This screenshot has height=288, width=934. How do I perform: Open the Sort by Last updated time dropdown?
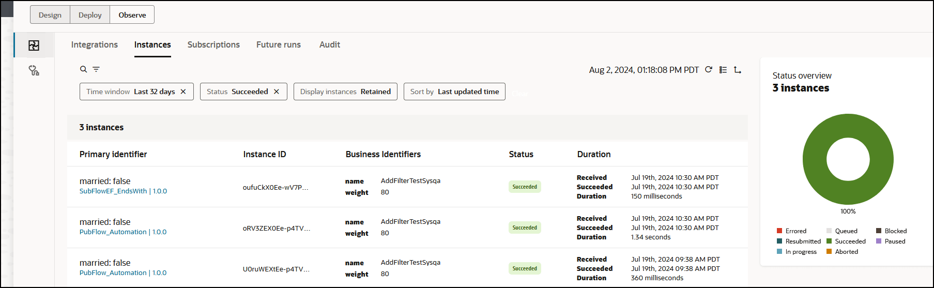tap(454, 92)
